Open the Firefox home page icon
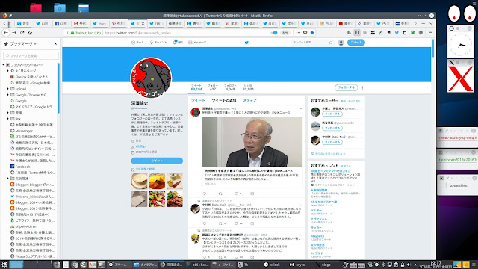This screenshot has width=478, height=269. tap(30, 33)
